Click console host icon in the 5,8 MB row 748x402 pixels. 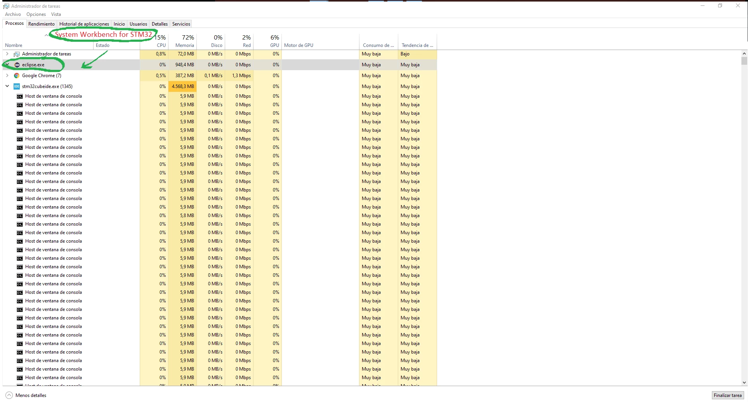pos(20,216)
